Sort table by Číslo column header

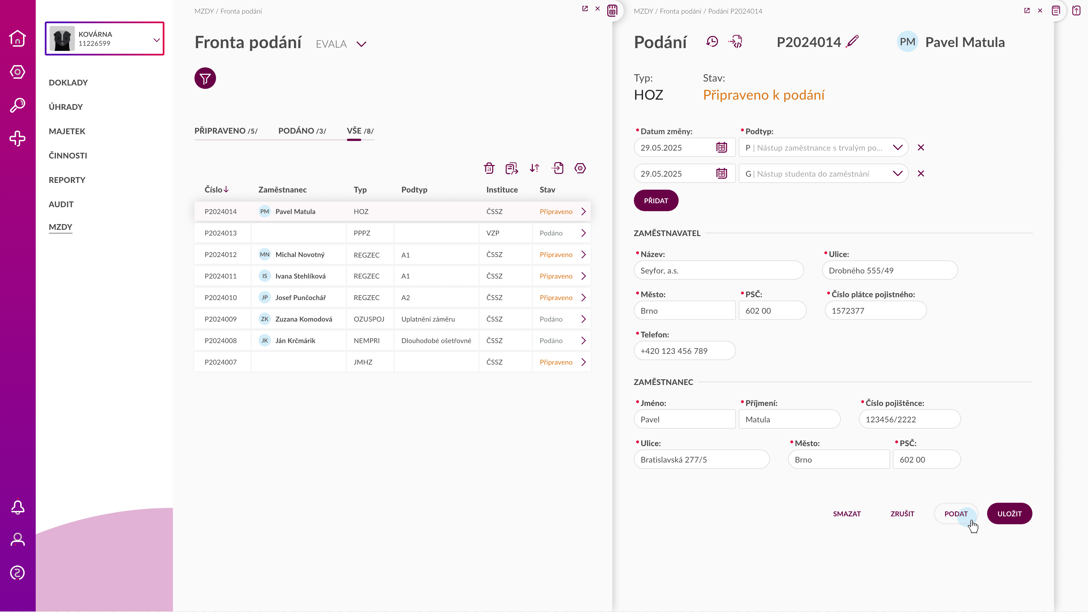tap(217, 189)
